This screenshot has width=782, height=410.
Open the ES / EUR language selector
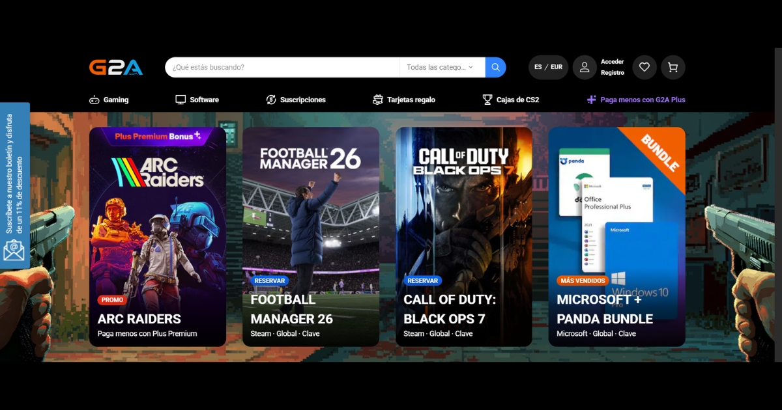coord(548,67)
